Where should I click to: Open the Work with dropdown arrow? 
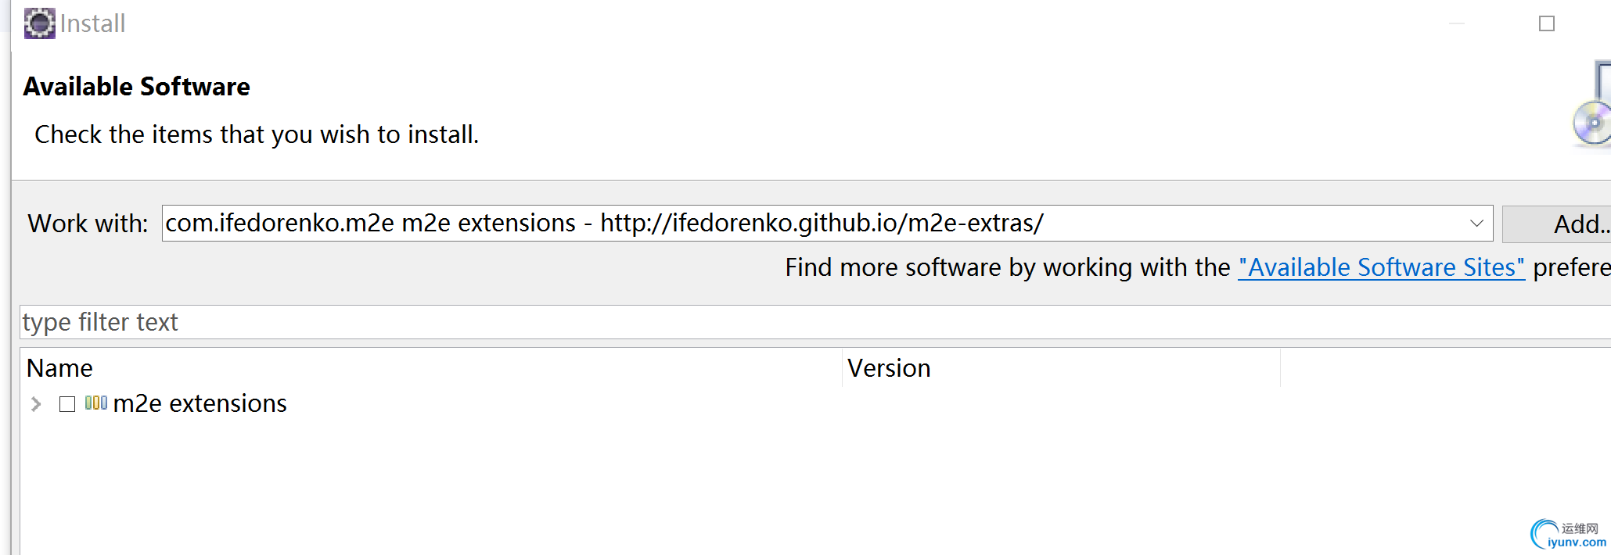(x=1476, y=224)
